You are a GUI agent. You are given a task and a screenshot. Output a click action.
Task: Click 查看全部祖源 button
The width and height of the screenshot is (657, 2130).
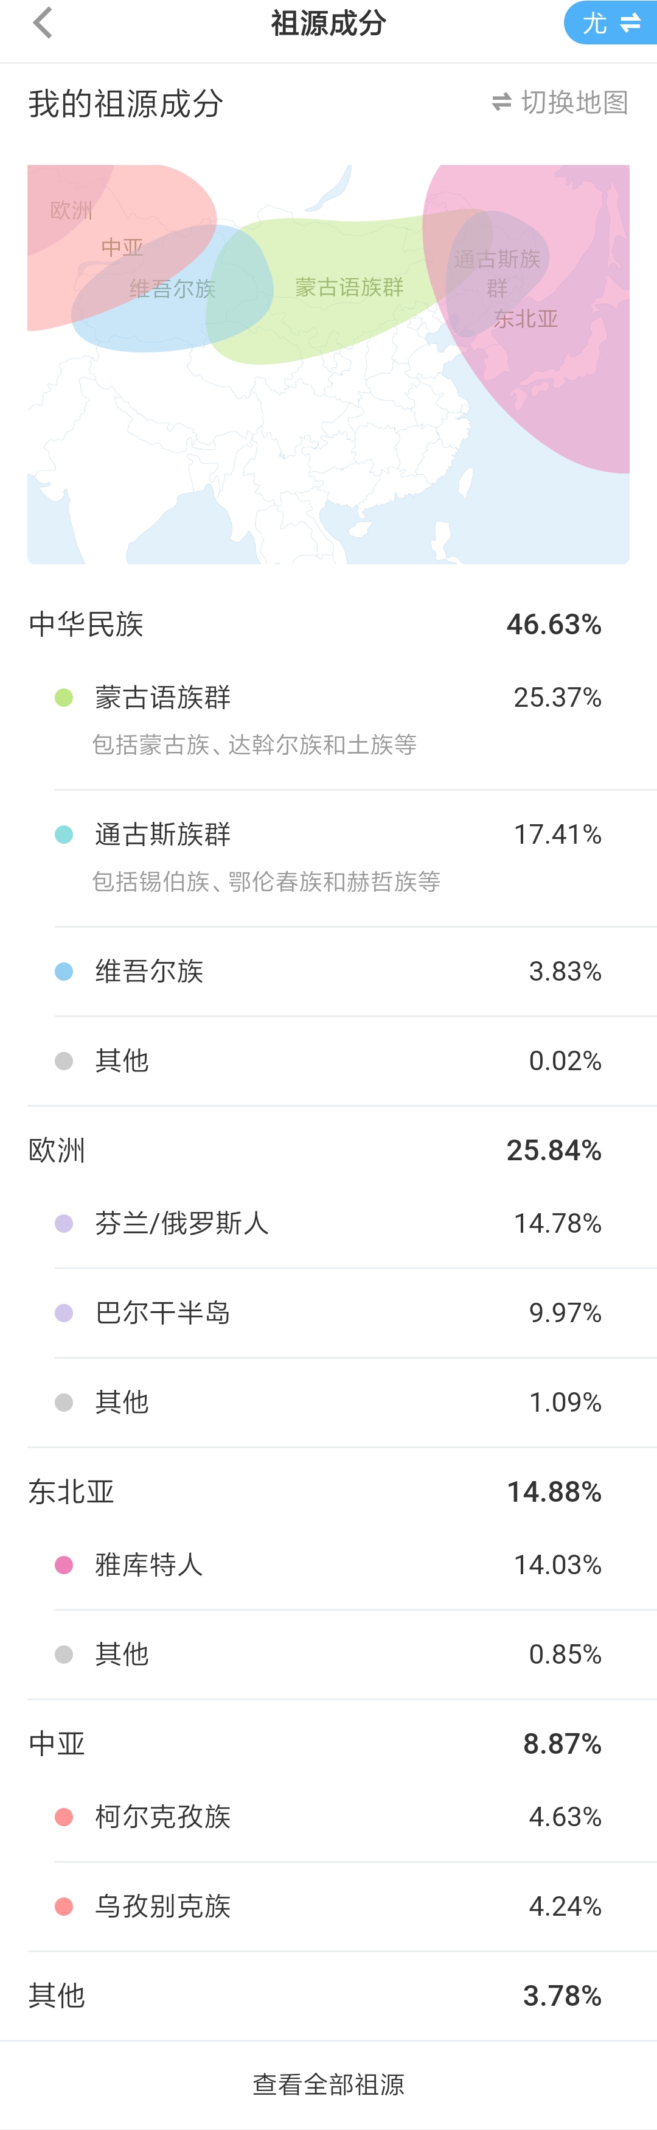pyautogui.click(x=328, y=2084)
